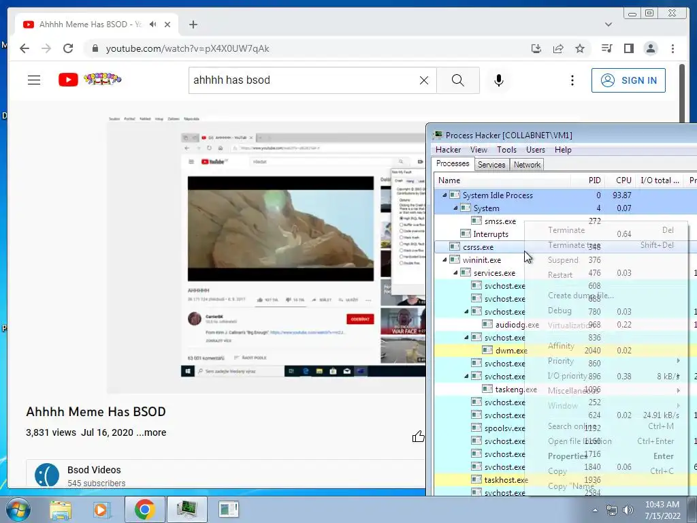Collapse the System Idle Process tree
This screenshot has height=523, width=697.
444,195
